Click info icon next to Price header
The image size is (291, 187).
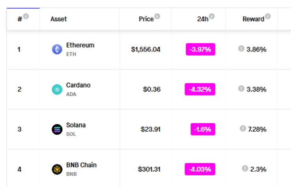coord(157,16)
